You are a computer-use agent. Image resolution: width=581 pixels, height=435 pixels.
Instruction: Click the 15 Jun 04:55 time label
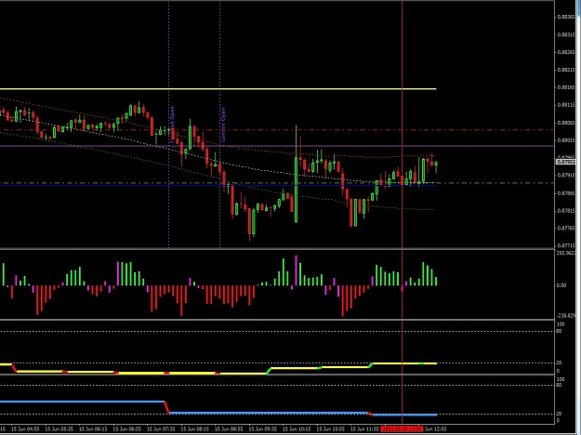click(x=25, y=428)
